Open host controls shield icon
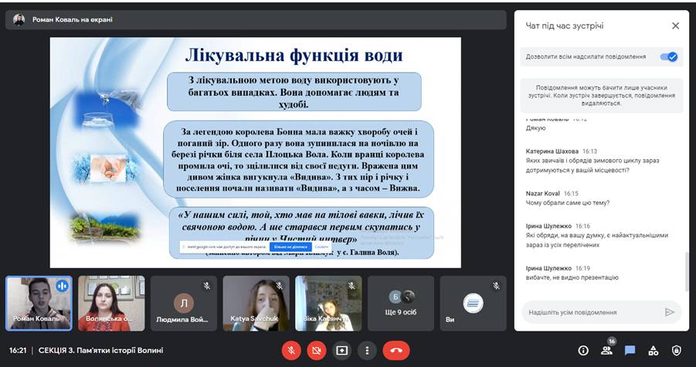This screenshot has width=696, height=367. (x=677, y=351)
